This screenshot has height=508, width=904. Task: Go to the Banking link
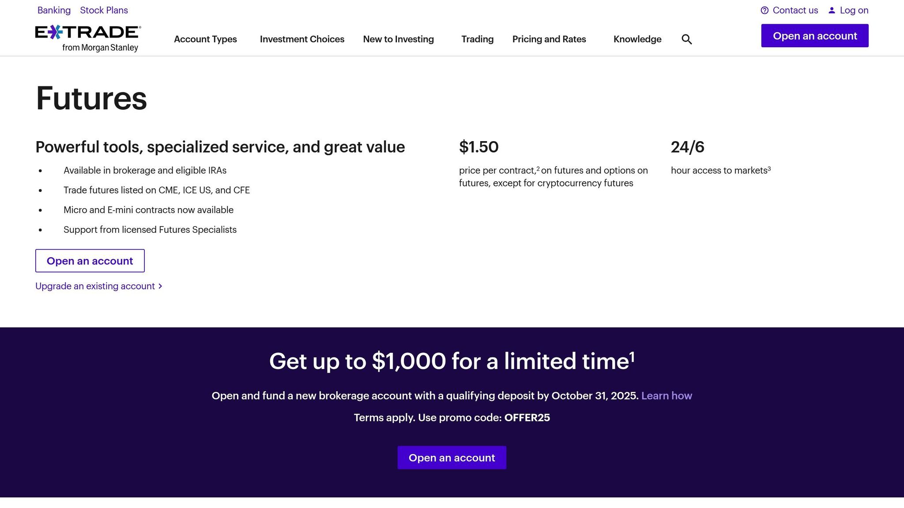click(x=54, y=10)
